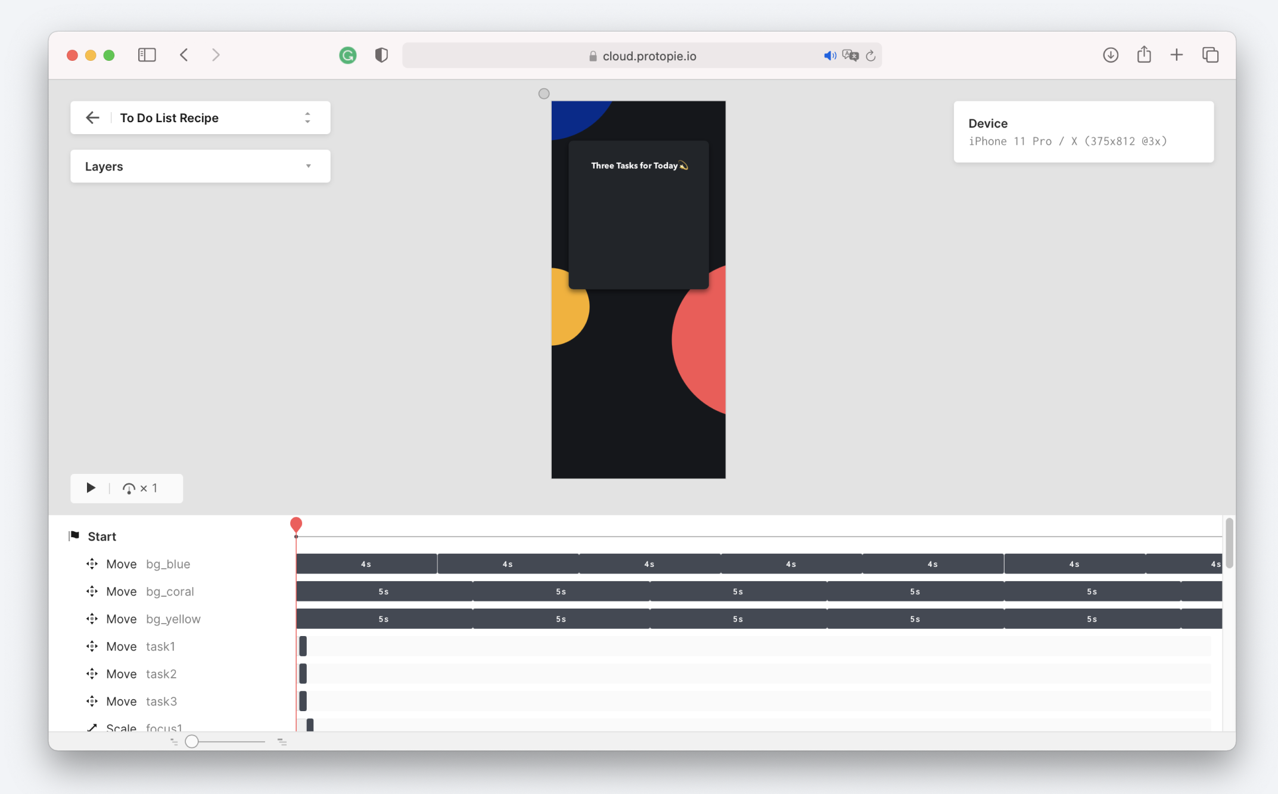Click the Move icon for bg_coral
Screen dimensions: 1278x794
(92, 591)
